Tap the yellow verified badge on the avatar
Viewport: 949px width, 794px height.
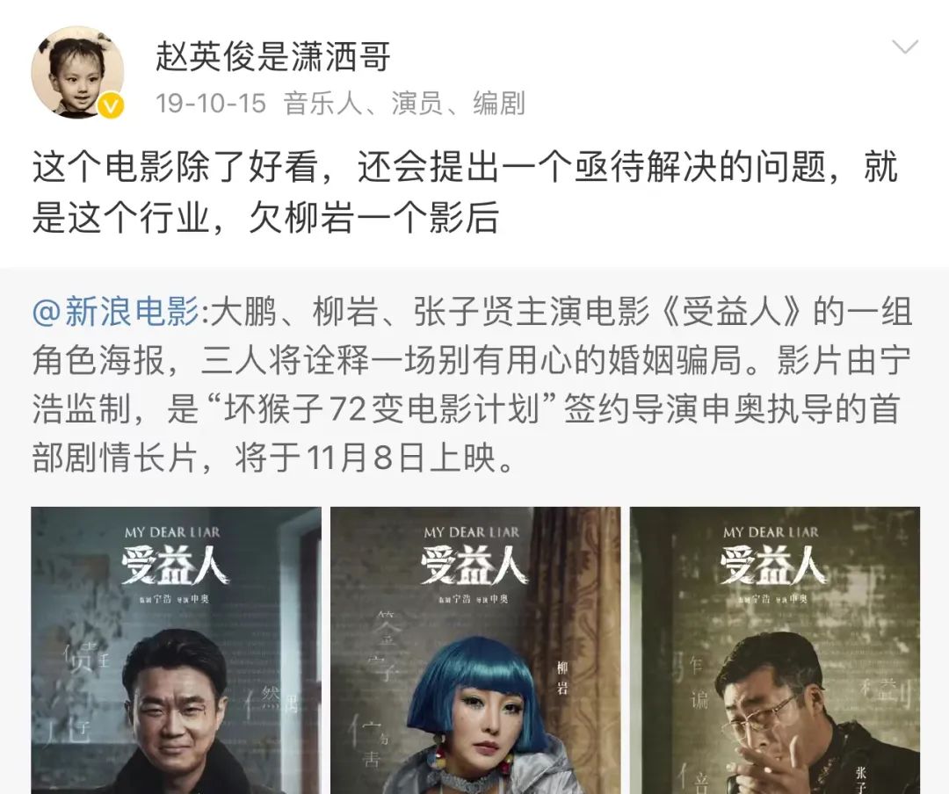tap(111, 106)
